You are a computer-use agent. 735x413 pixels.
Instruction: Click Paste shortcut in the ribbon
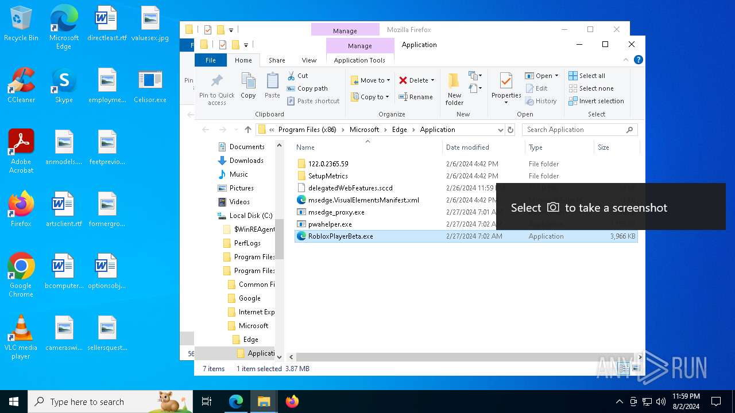[313, 101]
